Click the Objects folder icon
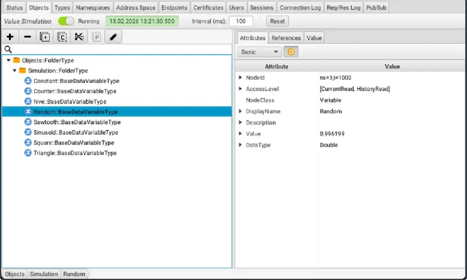The image size is (467, 280). point(17,60)
